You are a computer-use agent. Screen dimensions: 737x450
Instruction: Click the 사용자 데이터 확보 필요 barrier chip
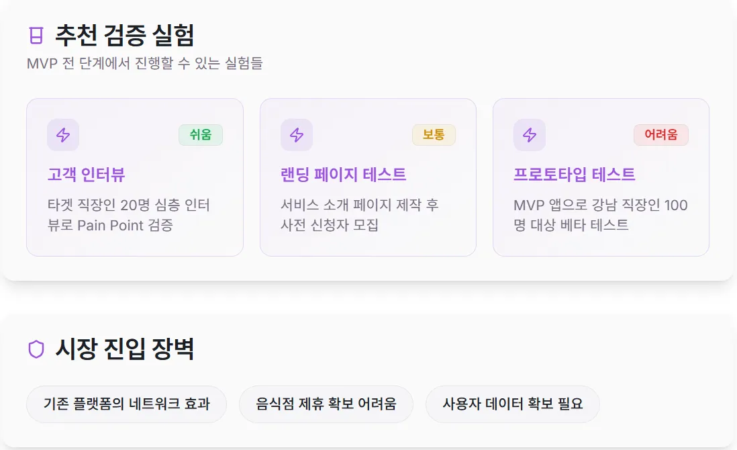[x=512, y=404]
